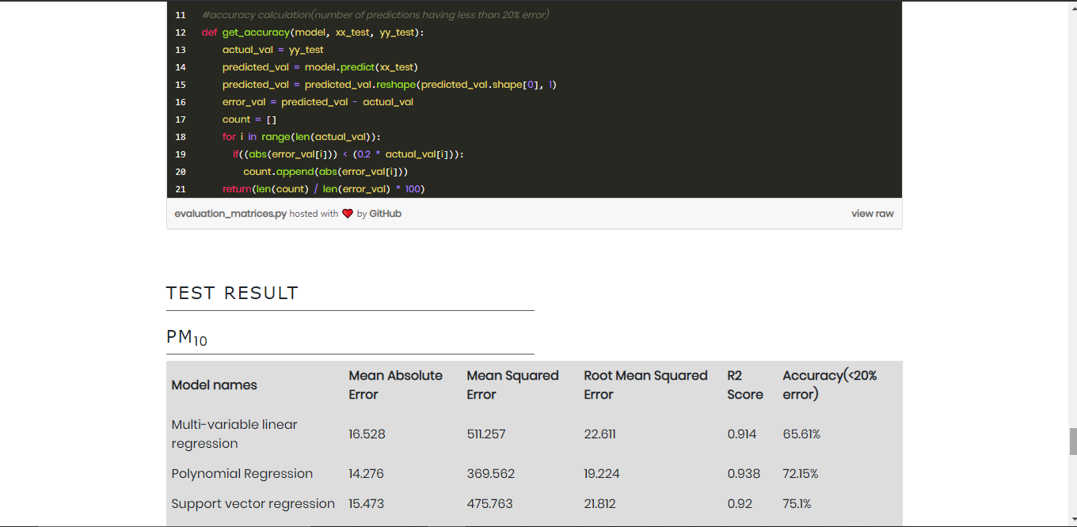Screen dimensions: 1077x527
Task: Click the 511.257 mean squared error value
Action: pos(486,434)
